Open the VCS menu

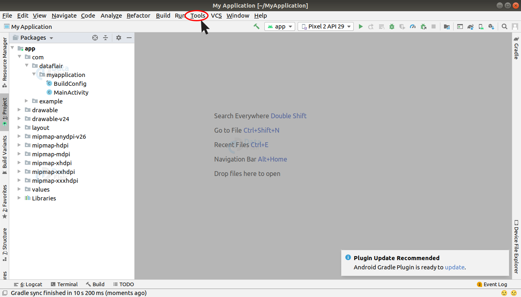point(216,16)
